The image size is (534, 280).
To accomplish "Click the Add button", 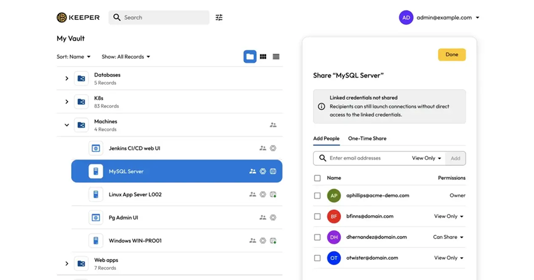I will click(x=455, y=158).
